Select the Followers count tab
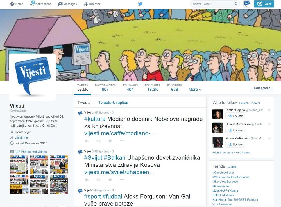 153,88
